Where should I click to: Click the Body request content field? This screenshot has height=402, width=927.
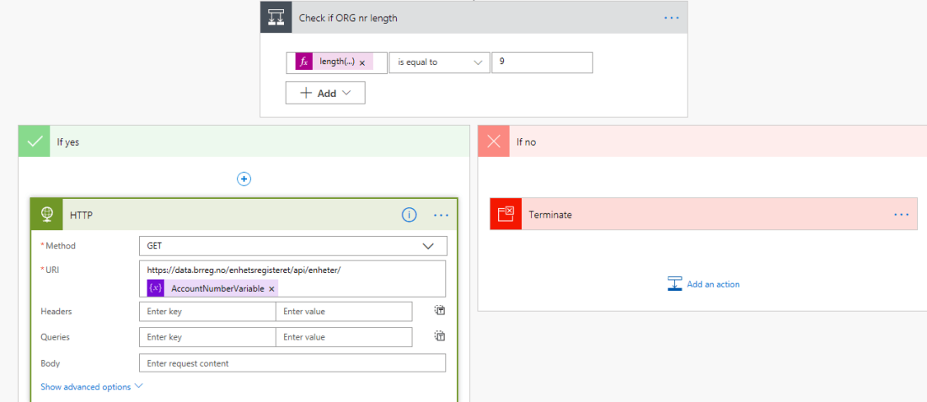[292, 363]
